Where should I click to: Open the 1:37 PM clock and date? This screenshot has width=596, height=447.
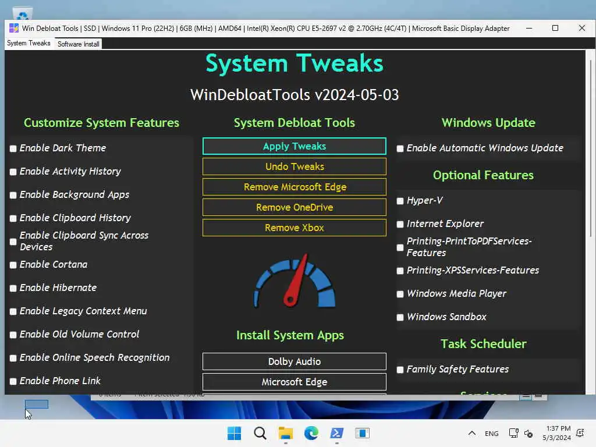(557, 433)
